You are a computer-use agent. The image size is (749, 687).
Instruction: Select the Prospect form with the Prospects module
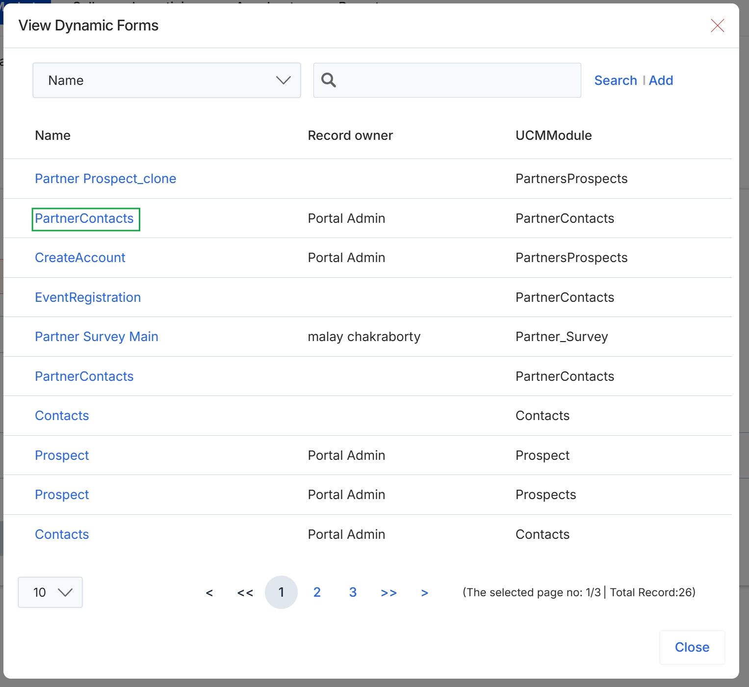click(62, 495)
